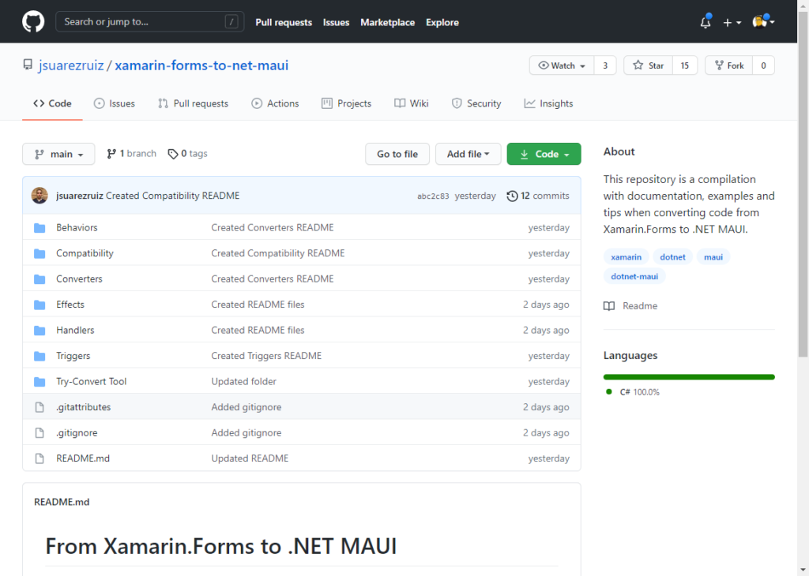Open the notifications bell
Viewport: 809px width, 576px height.
click(x=704, y=21)
